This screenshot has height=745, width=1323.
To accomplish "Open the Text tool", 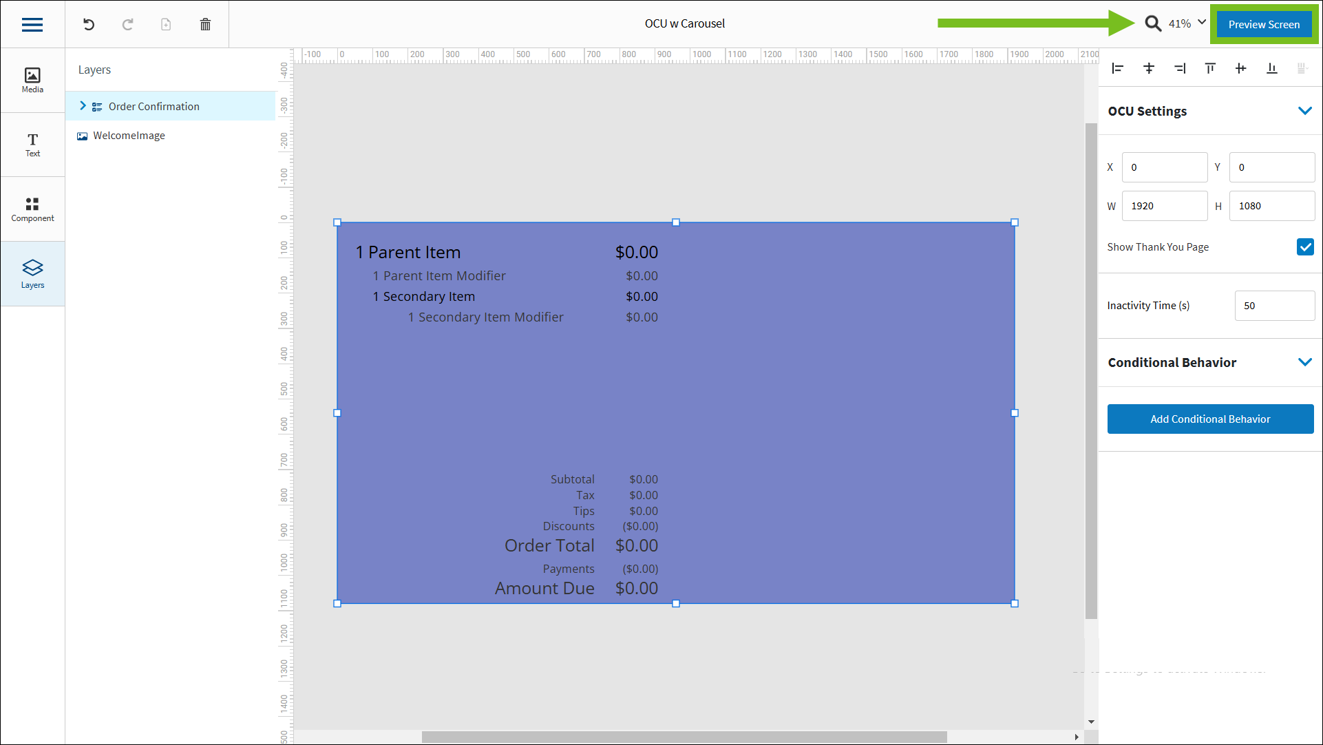I will [32, 144].
